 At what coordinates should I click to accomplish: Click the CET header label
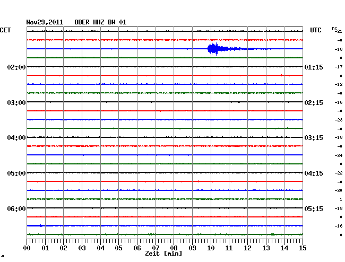[5, 30]
